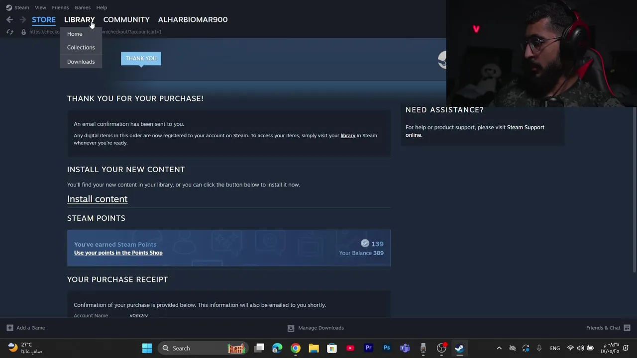Click the earned points value 139
This screenshot has width=637, height=358.
pos(377,244)
